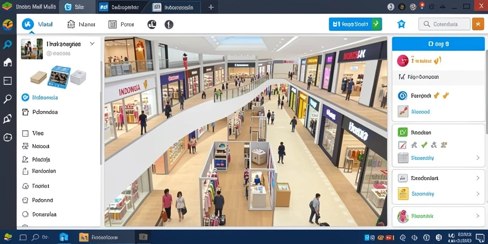Open the blue home app in taskbar

(x=63, y=237)
